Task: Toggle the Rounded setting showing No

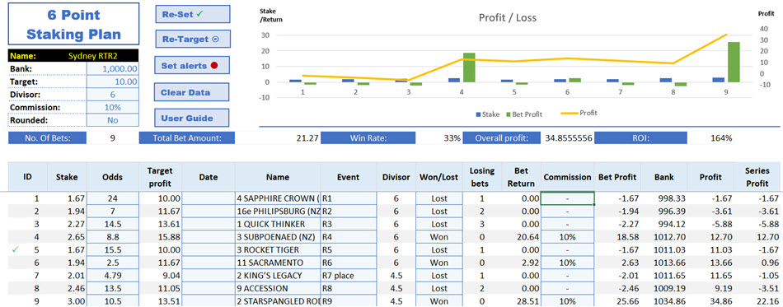Action: point(113,120)
